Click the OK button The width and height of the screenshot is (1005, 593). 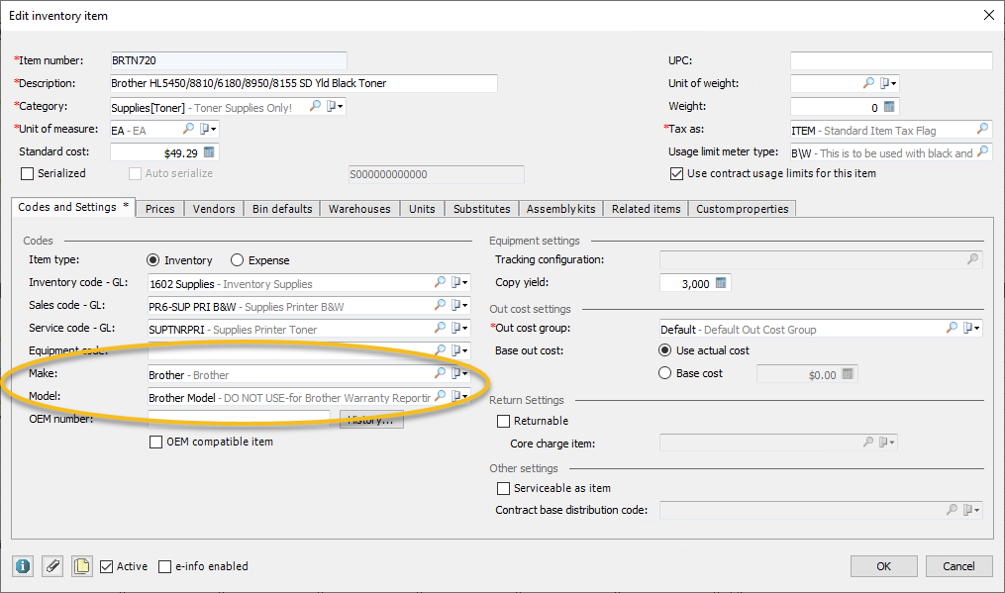pos(884,566)
